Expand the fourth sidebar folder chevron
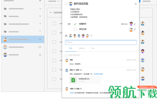157x100 pixels. pyautogui.click(x=40, y=31)
